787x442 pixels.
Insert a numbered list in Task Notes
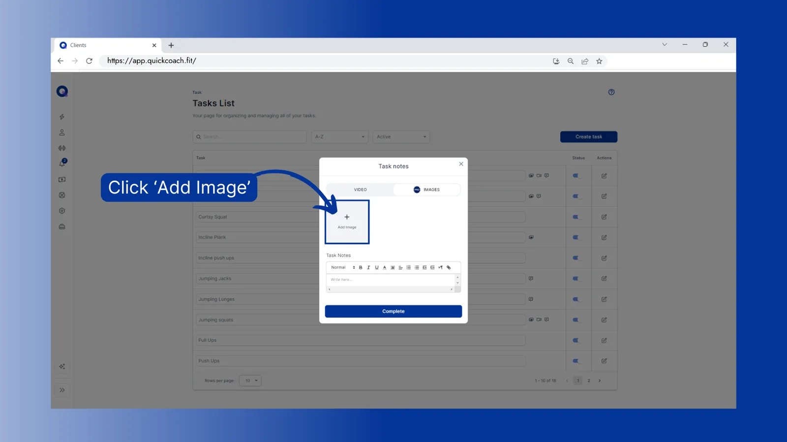tap(408, 268)
